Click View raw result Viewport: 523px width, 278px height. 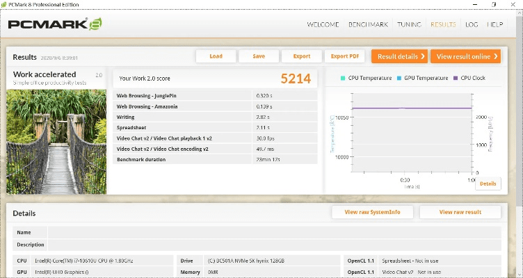click(460, 212)
